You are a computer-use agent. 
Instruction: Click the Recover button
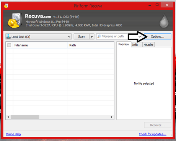click(x=158, y=125)
